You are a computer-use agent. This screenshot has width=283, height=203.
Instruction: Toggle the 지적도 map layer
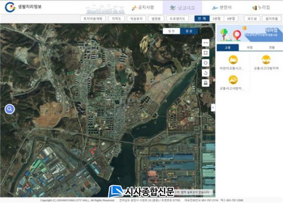click(x=116, y=19)
